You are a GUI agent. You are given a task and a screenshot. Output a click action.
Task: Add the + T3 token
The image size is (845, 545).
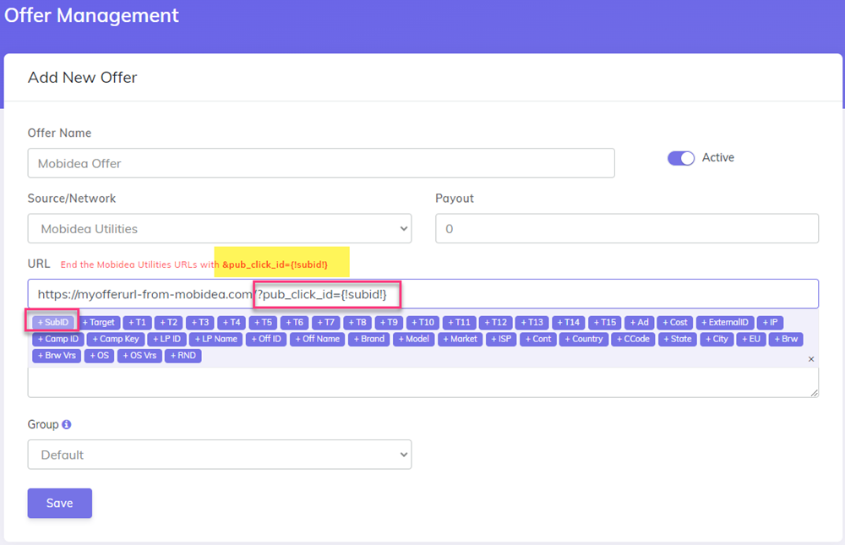click(x=200, y=323)
